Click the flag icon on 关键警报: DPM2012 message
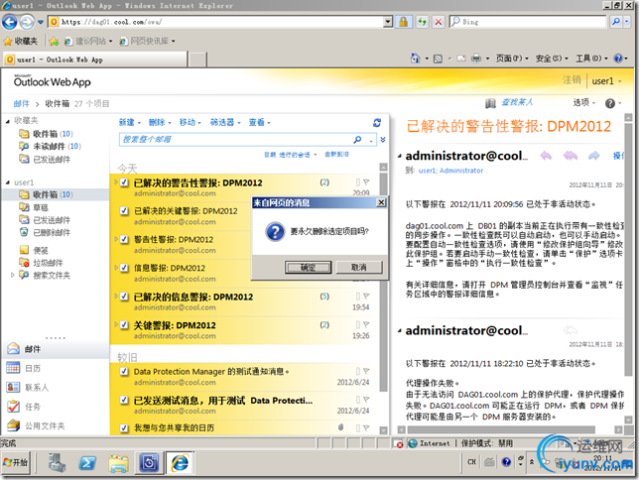Viewport: 639px width, 480px height. click(x=366, y=324)
